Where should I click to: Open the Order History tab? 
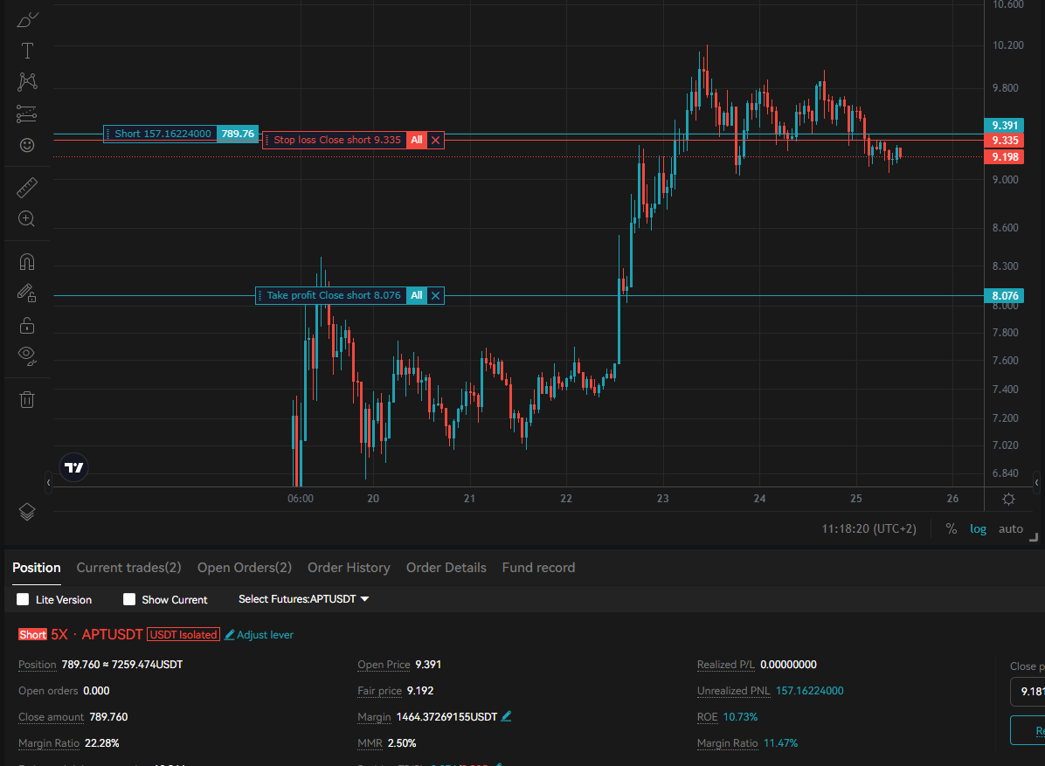coord(349,568)
